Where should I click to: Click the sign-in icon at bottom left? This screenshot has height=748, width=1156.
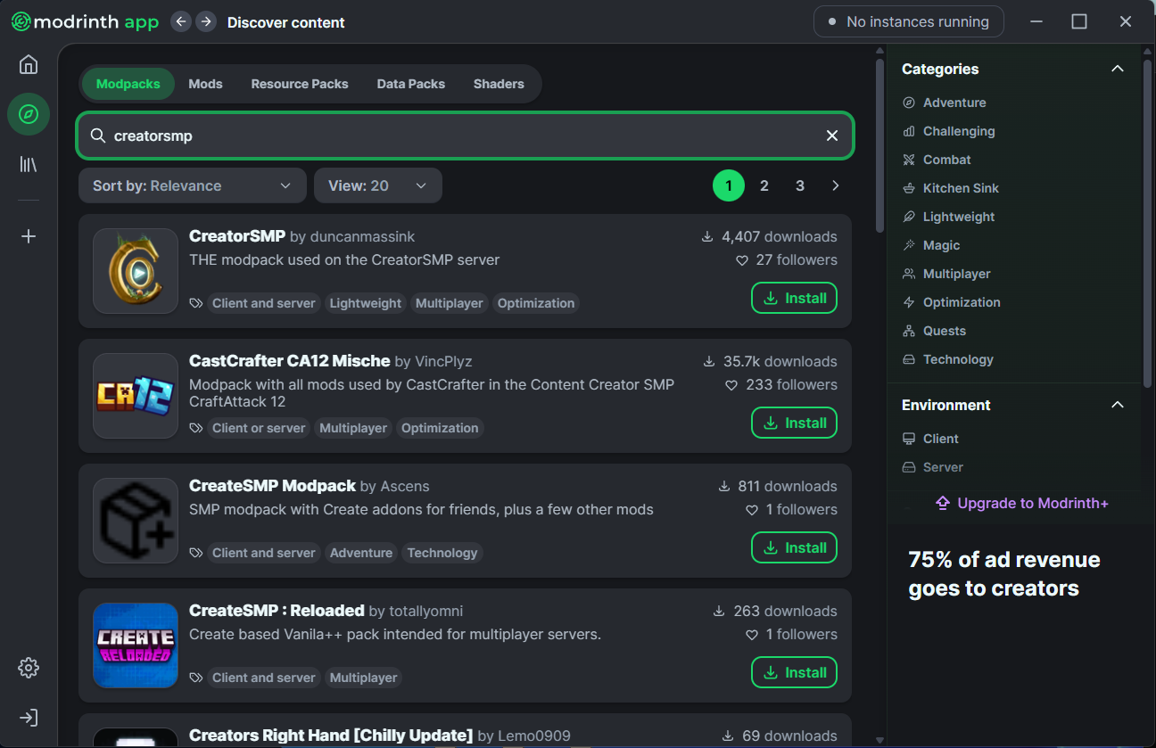(x=29, y=718)
